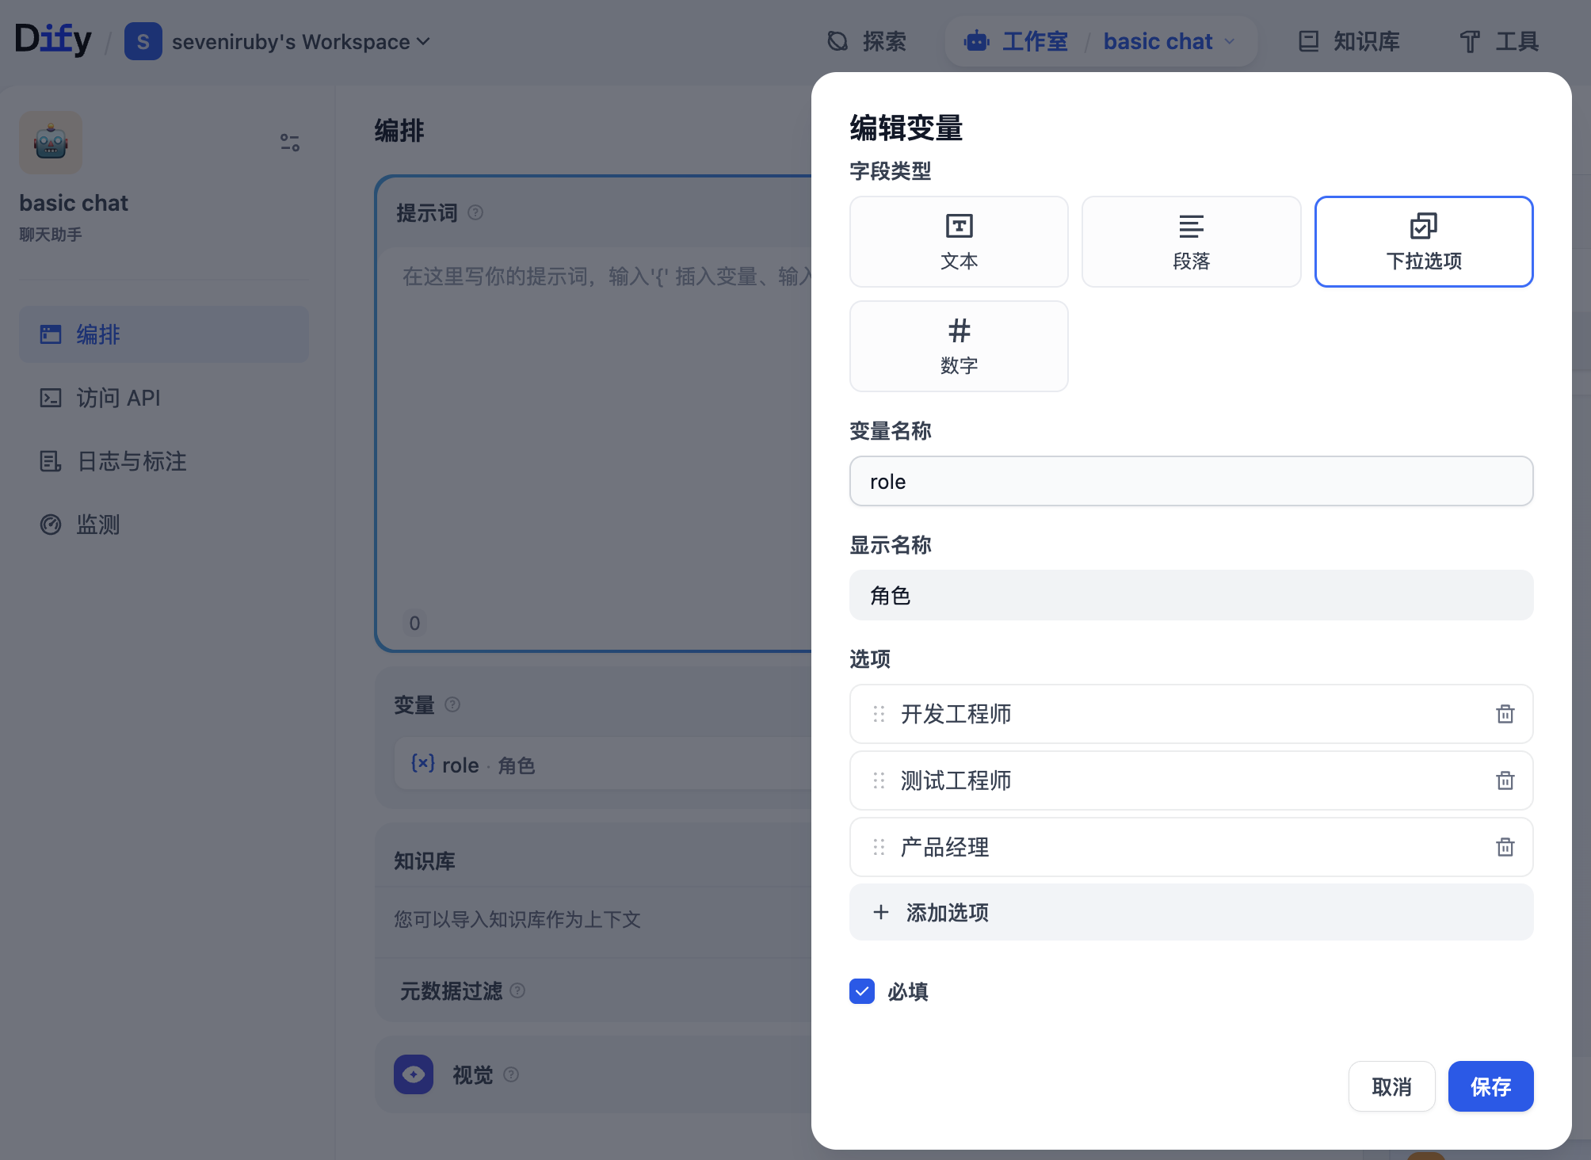Go to 访问 API in sidebar

pyautogui.click(x=119, y=398)
